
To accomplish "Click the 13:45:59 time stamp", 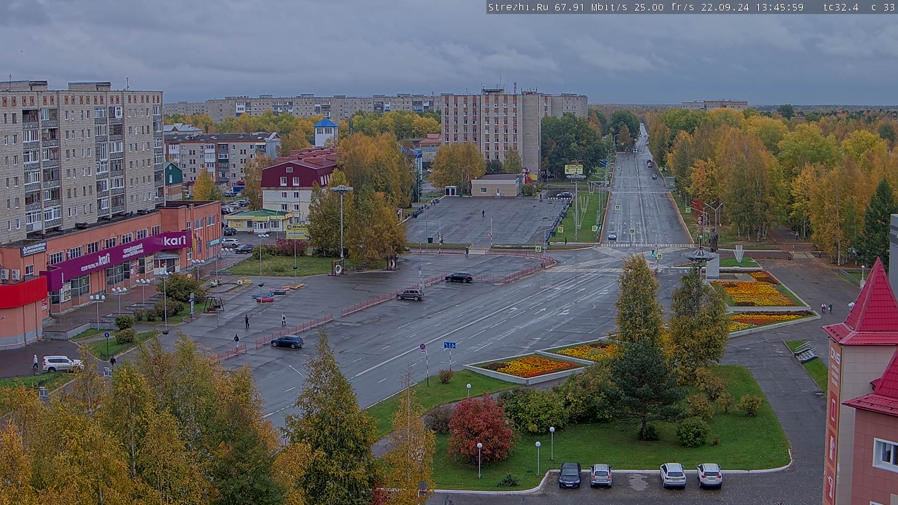I will pyautogui.click(x=779, y=7).
